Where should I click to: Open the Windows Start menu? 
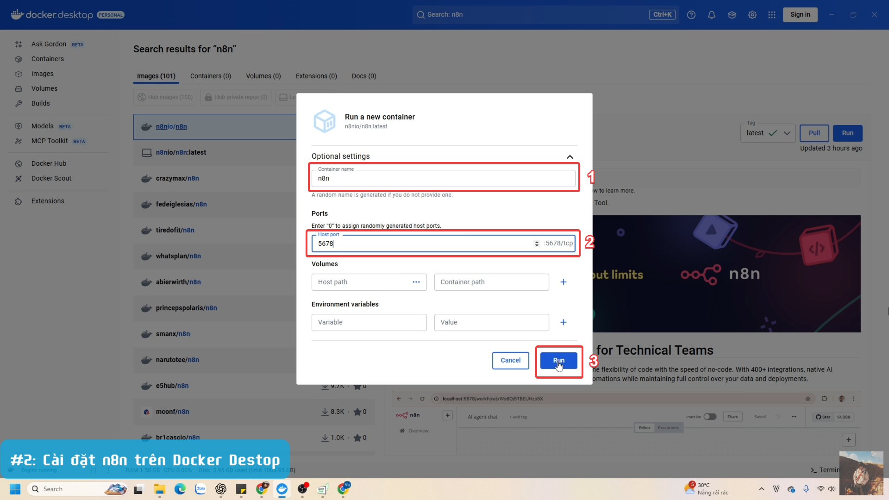tap(15, 489)
